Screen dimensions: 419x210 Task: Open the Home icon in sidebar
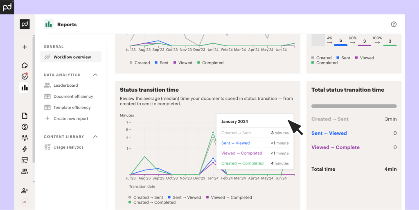25,65
